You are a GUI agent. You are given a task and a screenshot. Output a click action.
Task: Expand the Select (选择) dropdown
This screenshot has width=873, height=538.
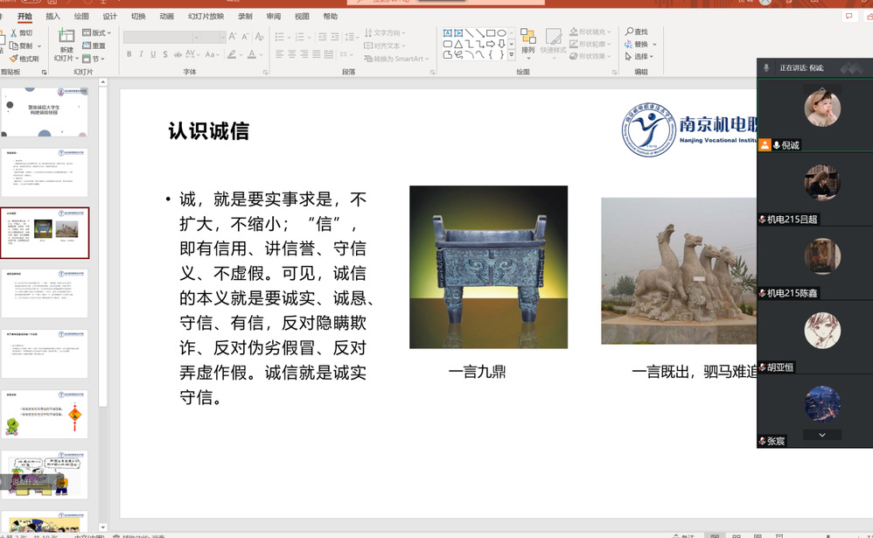click(x=642, y=57)
